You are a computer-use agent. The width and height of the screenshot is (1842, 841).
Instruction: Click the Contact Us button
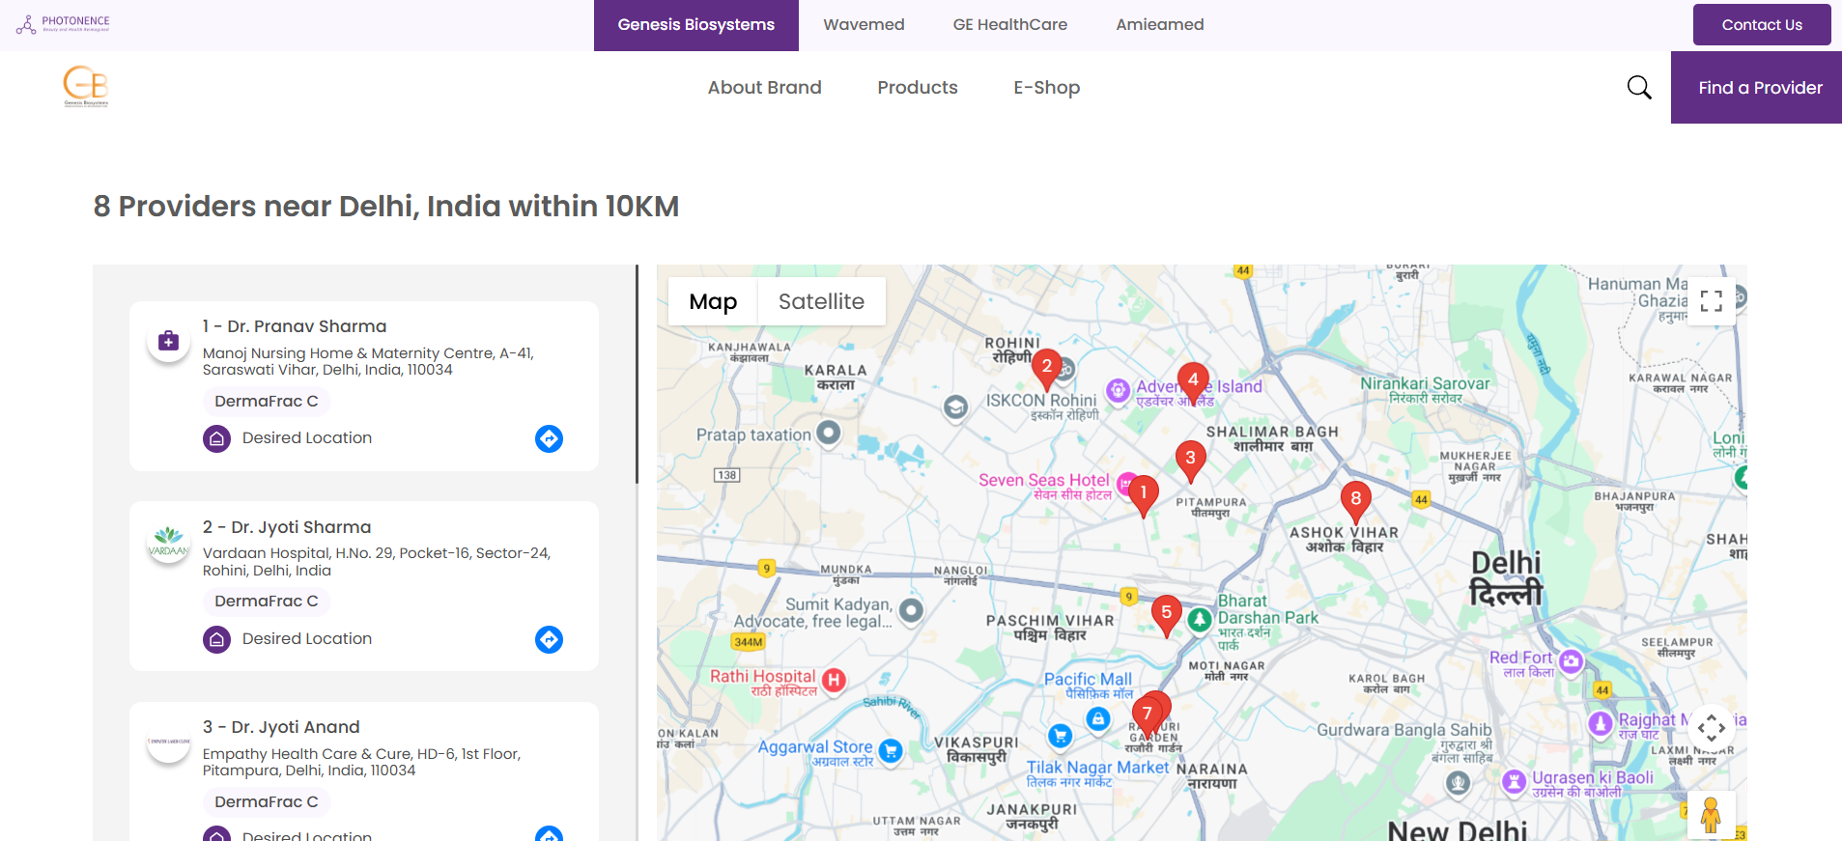[x=1762, y=25]
